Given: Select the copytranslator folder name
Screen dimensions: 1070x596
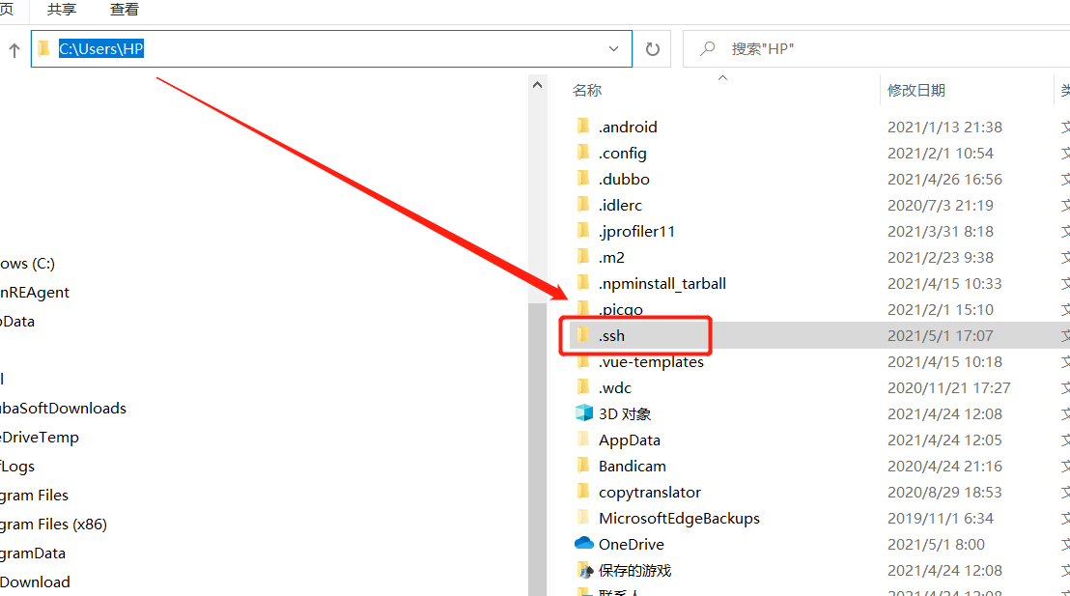Looking at the screenshot, I should tap(650, 493).
